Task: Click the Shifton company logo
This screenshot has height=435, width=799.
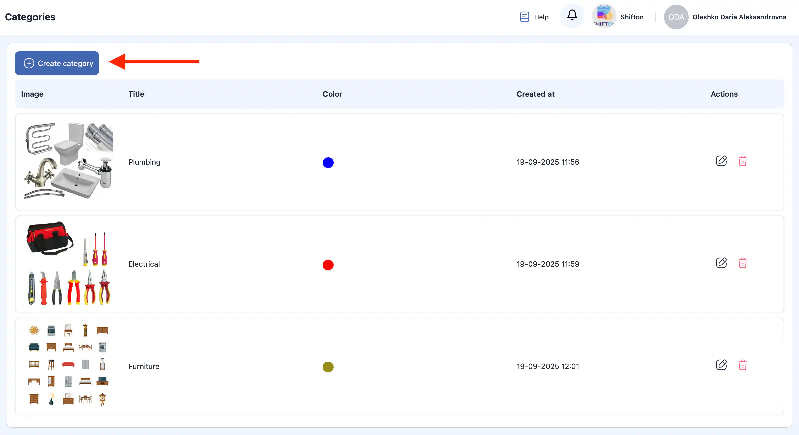Action: [x=604, y=16]
